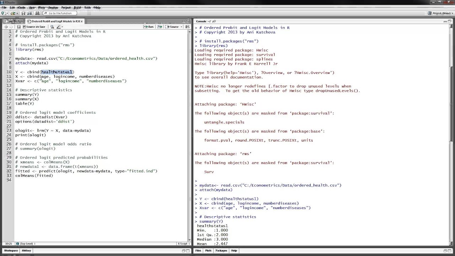
Task: Click the line colMeans(fitted)
Action: tap(34, 176)
